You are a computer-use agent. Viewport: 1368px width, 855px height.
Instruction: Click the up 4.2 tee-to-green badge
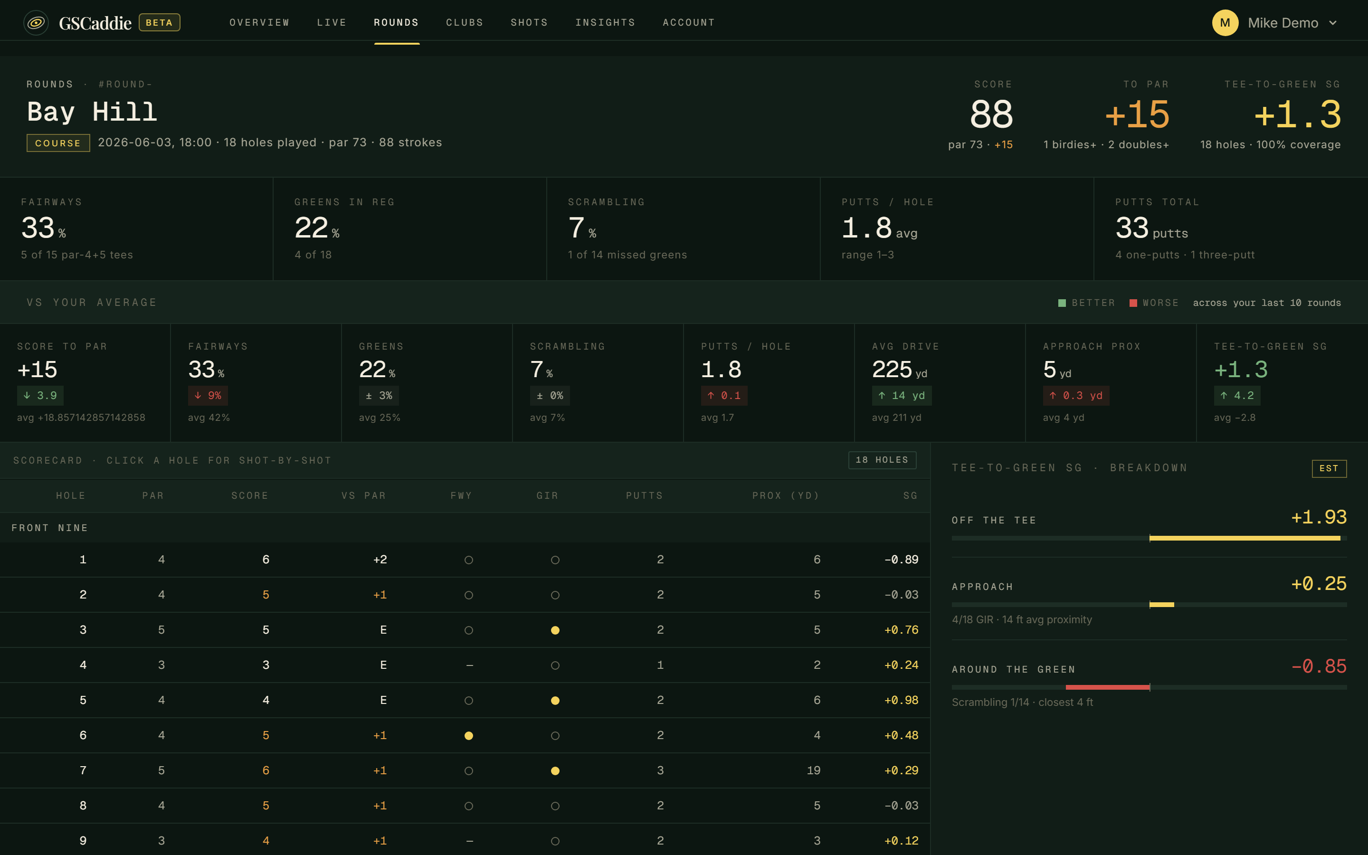pyautogui.click(x=1237, y=396)
